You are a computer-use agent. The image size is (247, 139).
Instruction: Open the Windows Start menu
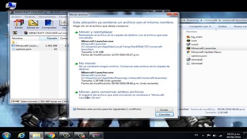(6, 136)
